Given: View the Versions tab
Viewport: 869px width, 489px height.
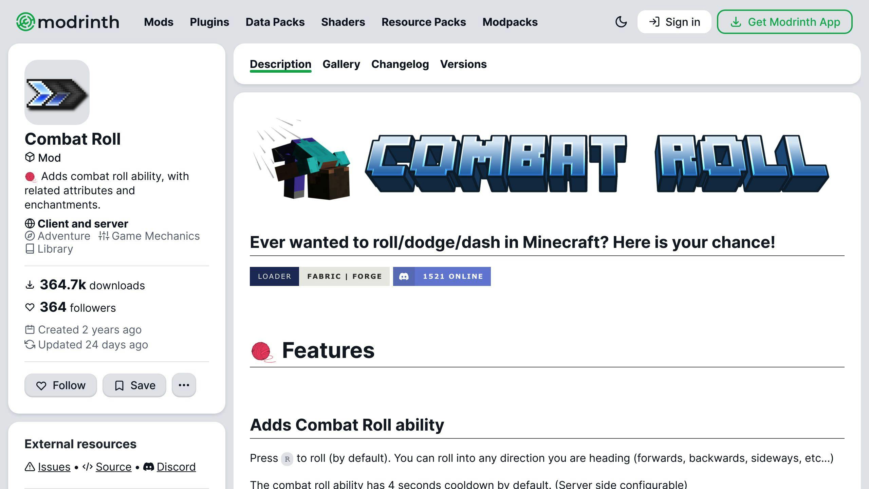Looking at the screenshot, I should click(x=463, y=64).
